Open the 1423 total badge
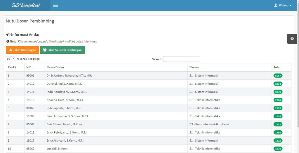This screenshot has height=153, width=299. pyautogui.click(x=278, y=141)
